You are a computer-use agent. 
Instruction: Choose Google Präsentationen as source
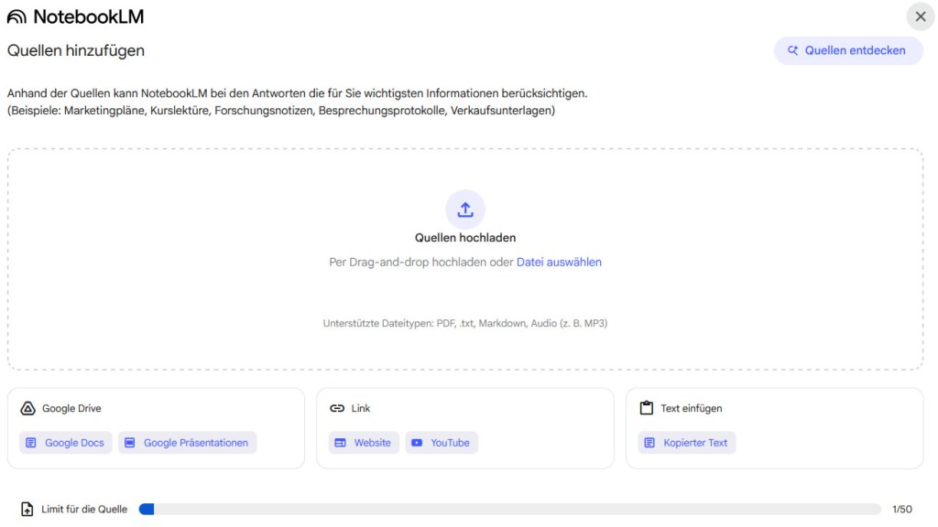(187, 443)
